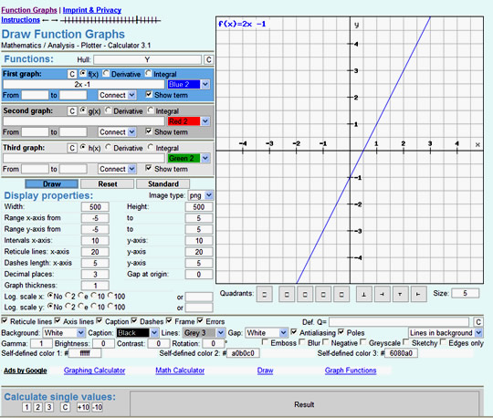The width and height of the screenshot is (493, 418).
Task: Click the standalone all-quadrants button beside the Quadrants label
Action: click(265, 295)
